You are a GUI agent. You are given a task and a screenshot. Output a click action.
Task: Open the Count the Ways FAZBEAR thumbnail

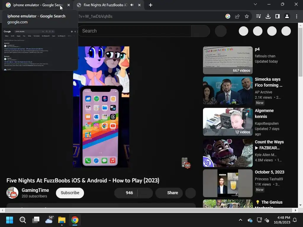(x=228, y=153)
